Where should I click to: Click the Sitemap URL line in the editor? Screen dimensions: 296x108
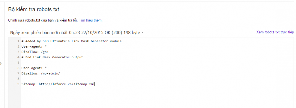click(58, 84)
